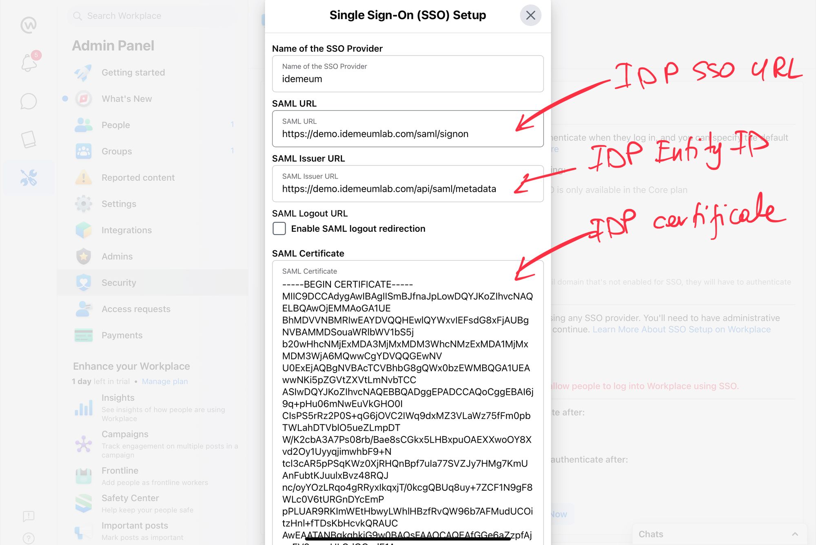The height and width of the screenshot is (545, 816).
Task: Enable SAML logout redirection checkbox
Action: 279,228
